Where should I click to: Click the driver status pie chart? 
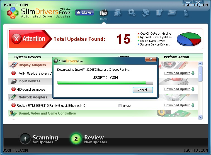point(189,39)
